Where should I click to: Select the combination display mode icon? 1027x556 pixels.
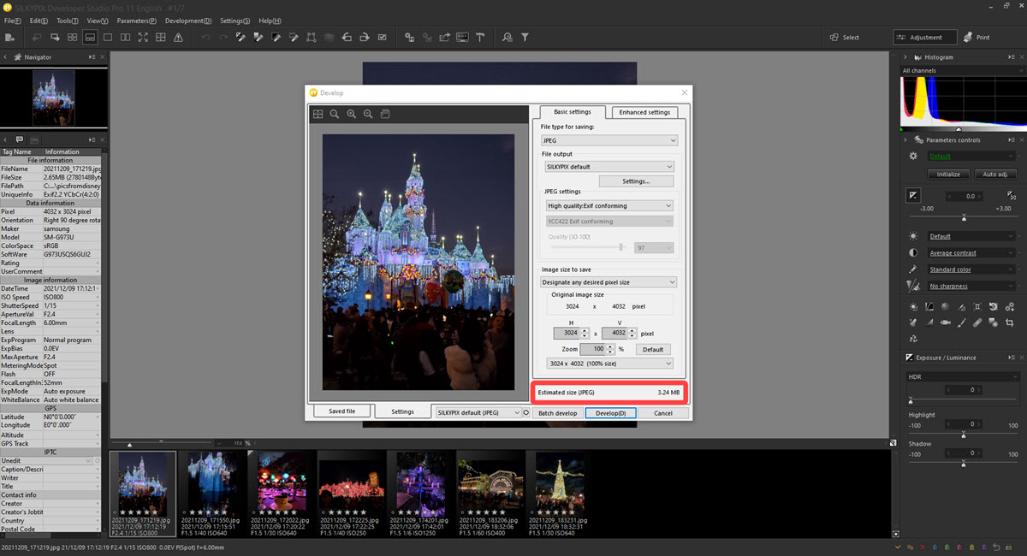tap(89, 38)
